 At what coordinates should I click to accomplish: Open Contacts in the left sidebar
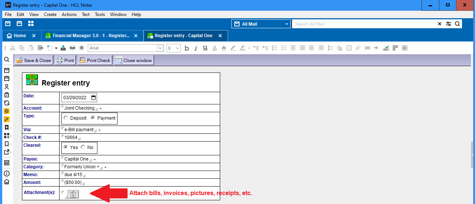(7, 87)
